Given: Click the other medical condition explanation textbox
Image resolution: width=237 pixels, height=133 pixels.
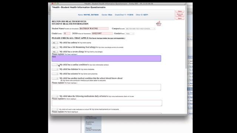Looking at the screenshot, I should pos(106,87).
